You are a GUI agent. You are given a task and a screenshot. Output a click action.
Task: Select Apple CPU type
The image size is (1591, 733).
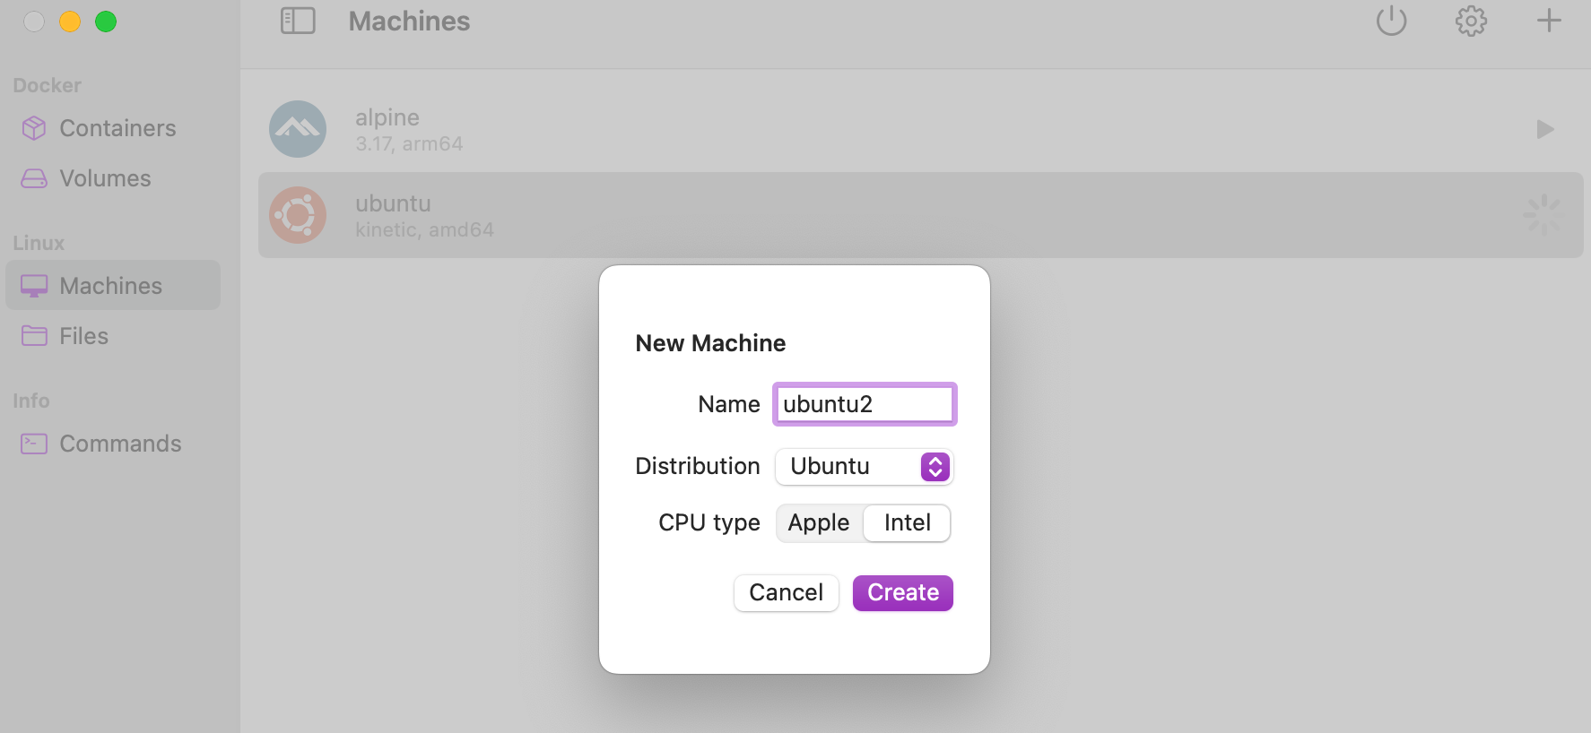pyautogui.click(x=819, y=522)
